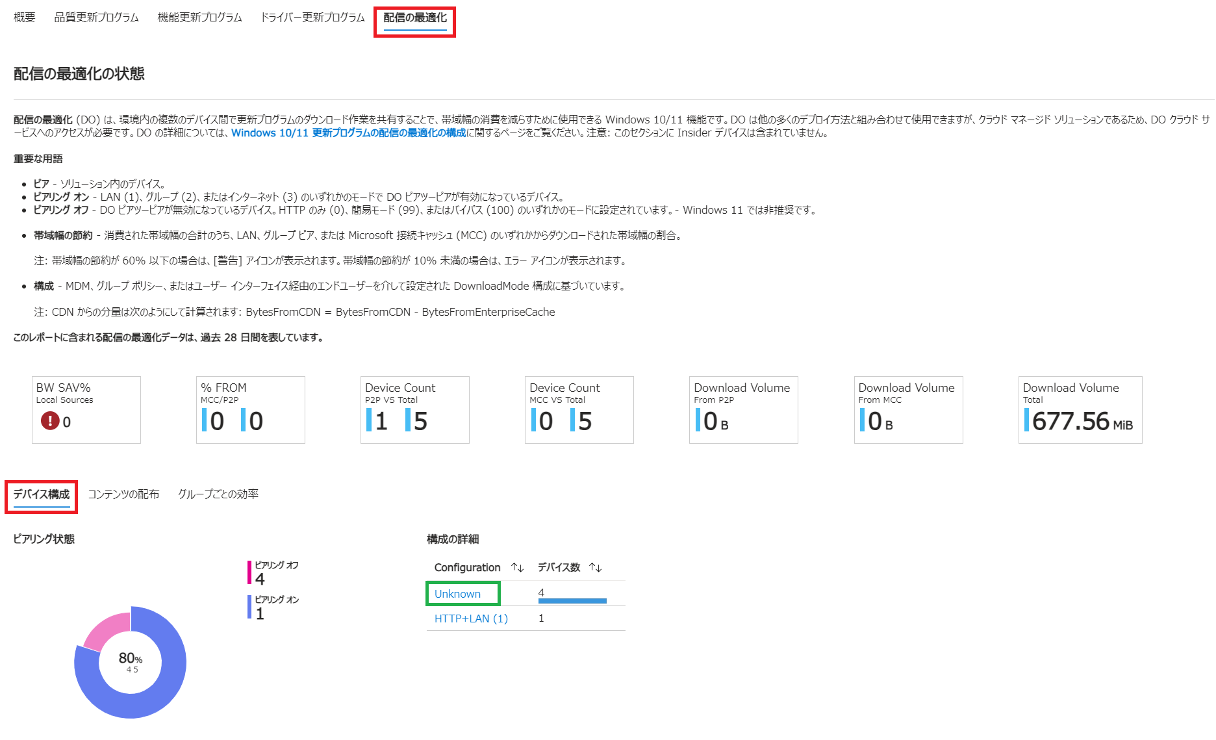Viewport: 1216px width, 740px height.
Task: Select Download Volume From MCC tile
Action: [909, 410]
